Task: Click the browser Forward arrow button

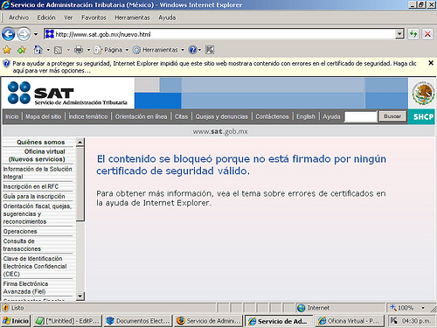Action: pos(24,34)
